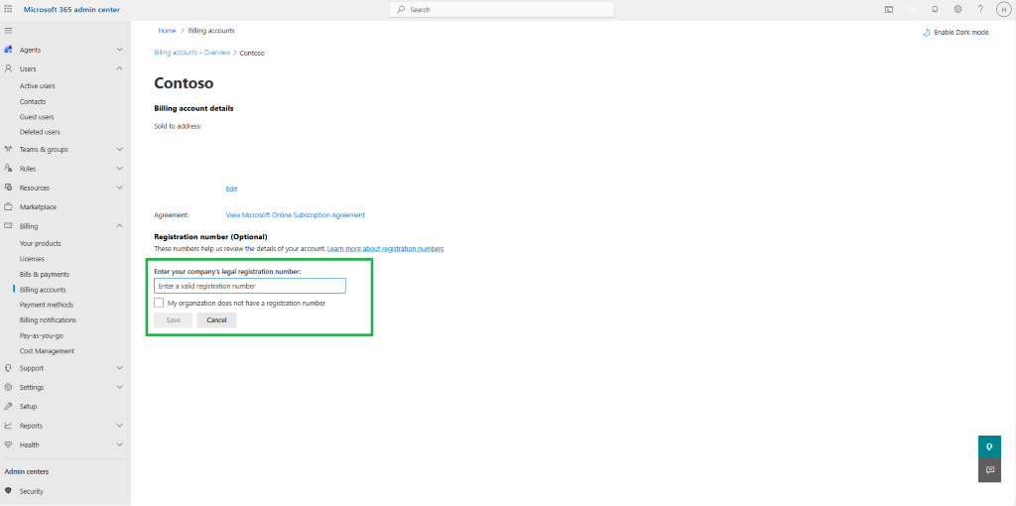Open Licenses under Billing
The width and height of the screenshot is (1016, 506).
click(x=32, y=259)
